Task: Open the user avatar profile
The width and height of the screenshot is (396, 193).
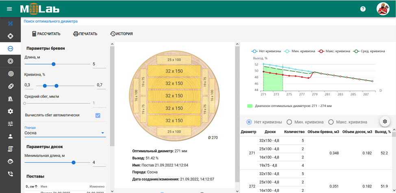Action: pos(383,9)
